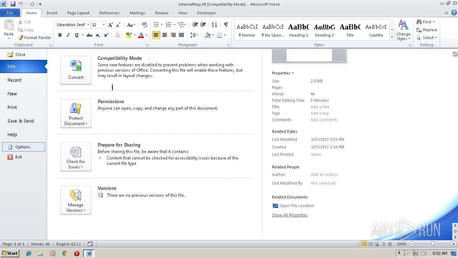Click the Convert button
The image size is (458, 258).
pos(76,70)
